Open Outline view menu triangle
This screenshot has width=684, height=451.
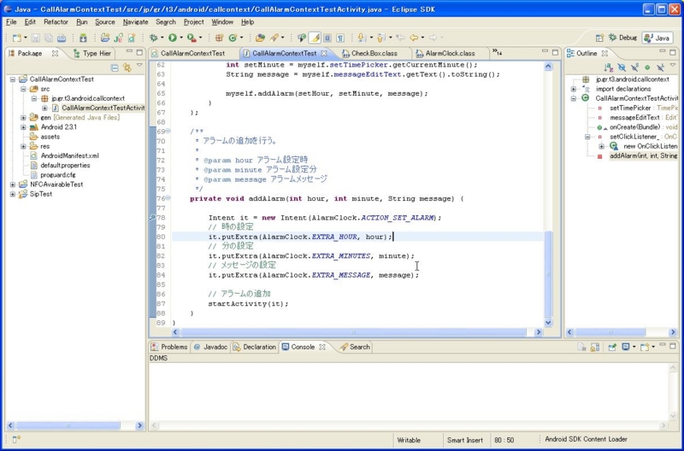tap(673, 67)
